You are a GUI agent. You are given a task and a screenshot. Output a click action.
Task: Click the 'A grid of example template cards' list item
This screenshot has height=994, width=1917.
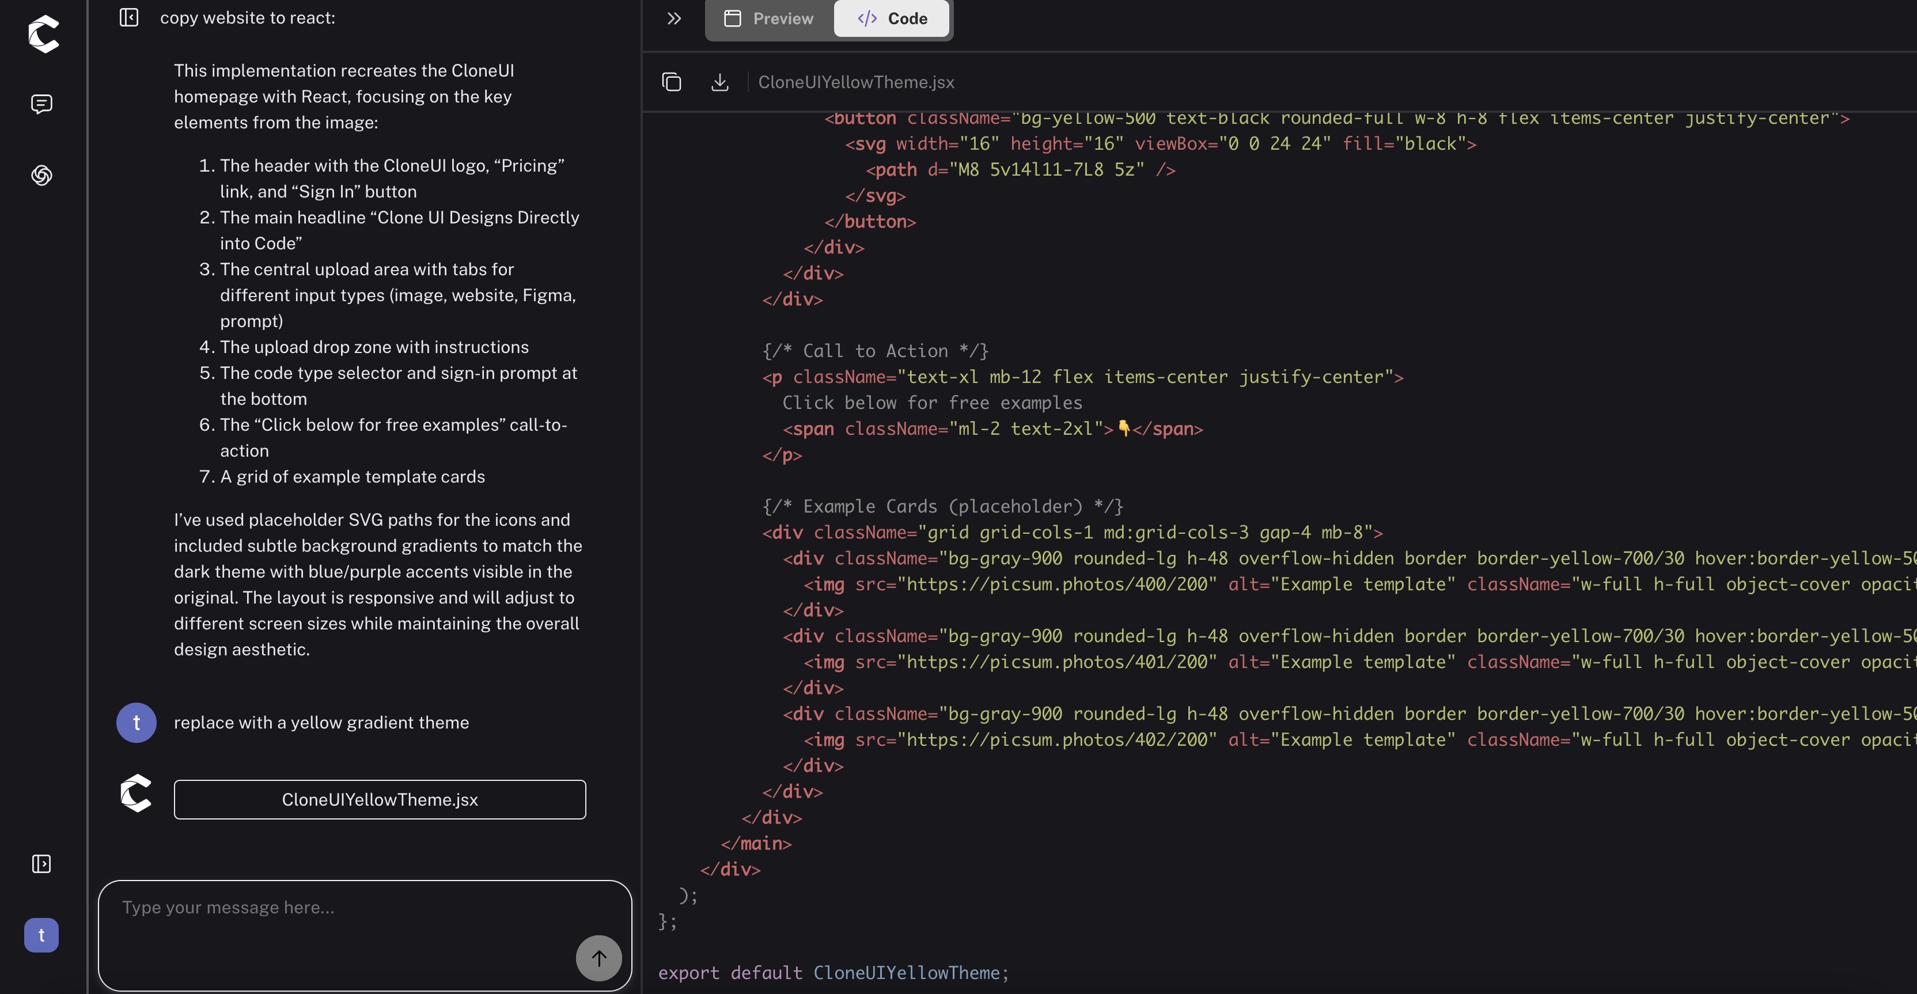coord(352,477)
